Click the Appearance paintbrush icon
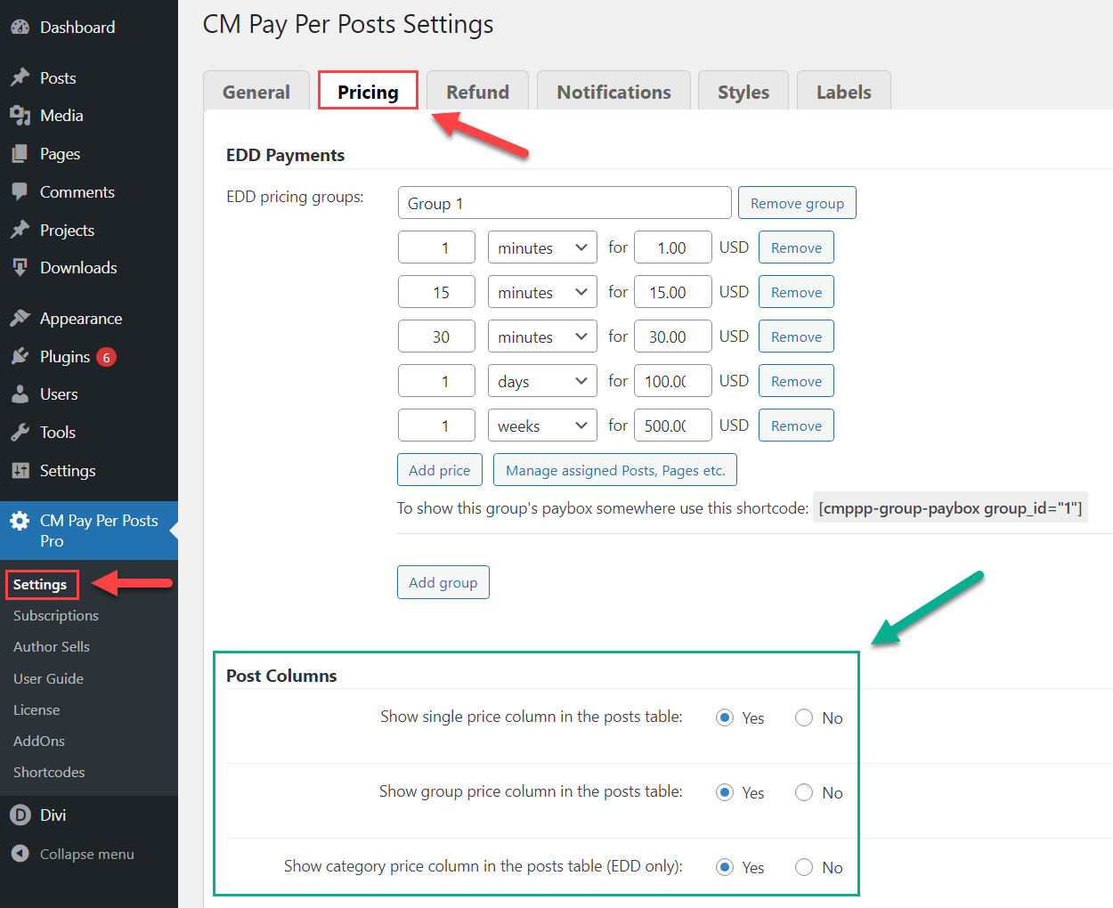Image resolution: width=1113 pixels, height=908 pixels. coord(20,319)
